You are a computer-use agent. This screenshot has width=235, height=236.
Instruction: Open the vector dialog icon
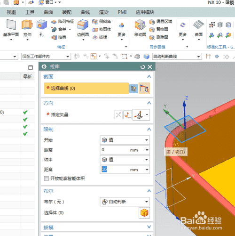click(127, 115)
